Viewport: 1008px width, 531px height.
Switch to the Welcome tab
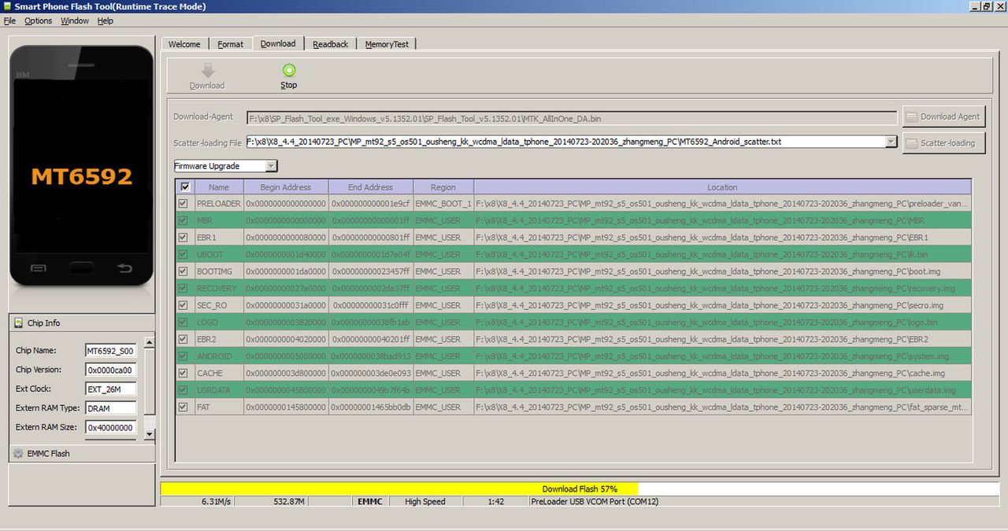(184, 44)
